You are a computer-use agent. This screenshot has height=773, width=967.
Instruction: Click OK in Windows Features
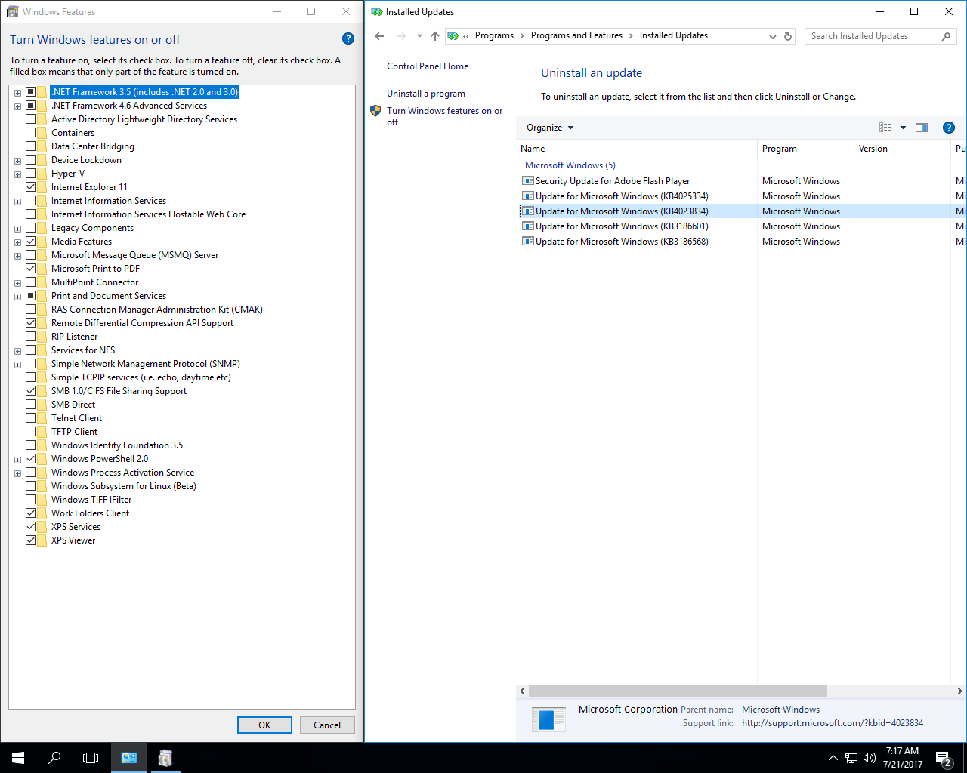point(264,725)
